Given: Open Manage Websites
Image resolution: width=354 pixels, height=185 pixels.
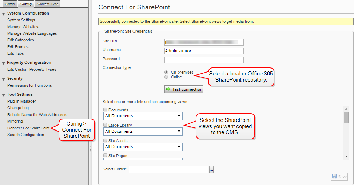Looking at the screenshot, I should (23, 27).
